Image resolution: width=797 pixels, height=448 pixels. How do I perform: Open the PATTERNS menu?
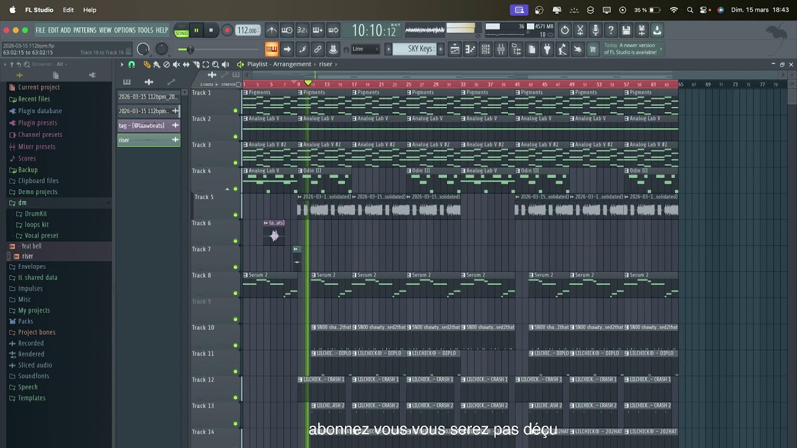[x=85, y=30]
